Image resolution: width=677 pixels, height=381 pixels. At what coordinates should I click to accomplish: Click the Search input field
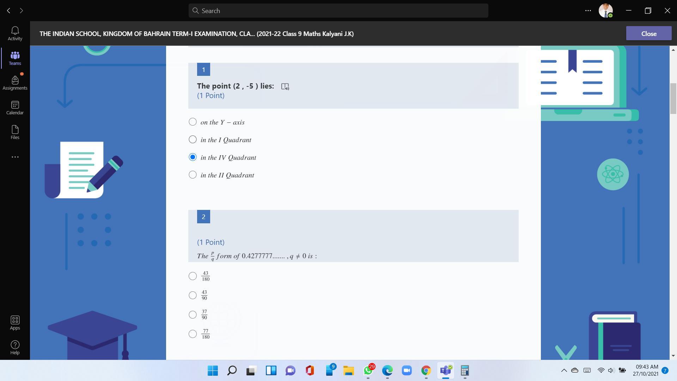[x=338, y=11]
